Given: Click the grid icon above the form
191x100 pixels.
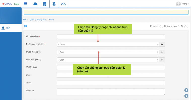Looking at the screenshot, I should (x=26, y=26).
